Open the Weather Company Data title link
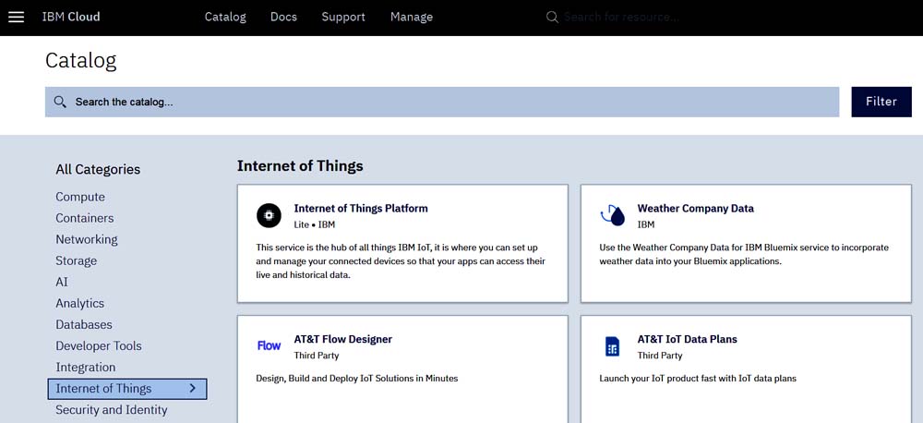The image size is (923, 423). (695, 209)
